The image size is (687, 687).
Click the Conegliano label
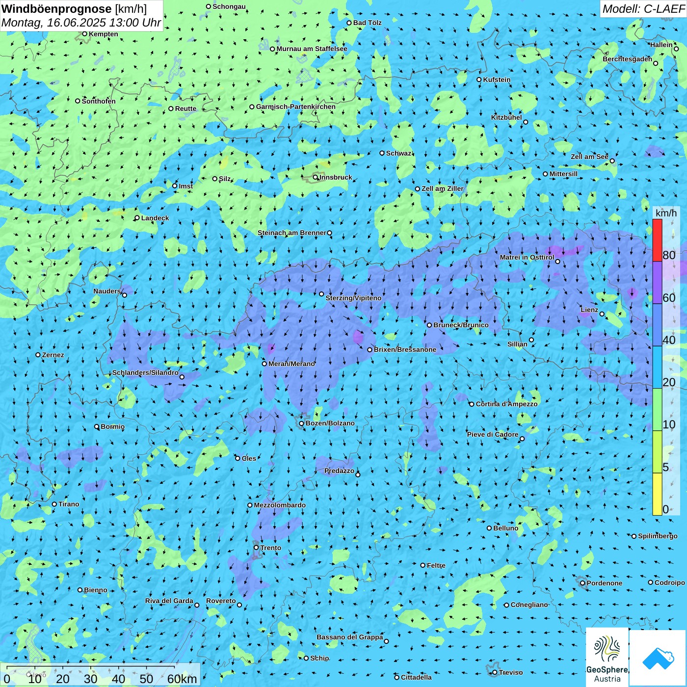pos(529,605)
